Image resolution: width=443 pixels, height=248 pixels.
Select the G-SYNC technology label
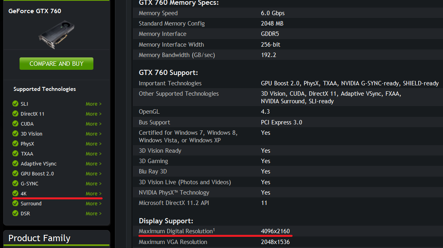tap(30, 184)
